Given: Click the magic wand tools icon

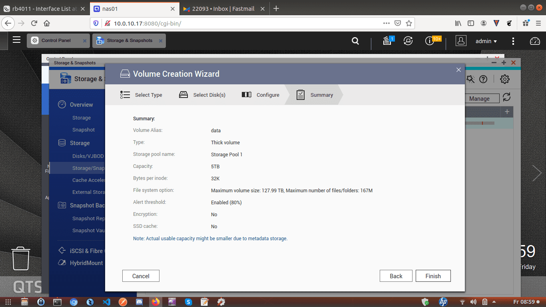Looking at the screenshot, I should click(x=470, y=79).
